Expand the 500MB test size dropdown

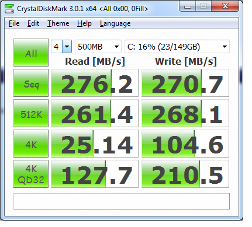tap(98, 47)
